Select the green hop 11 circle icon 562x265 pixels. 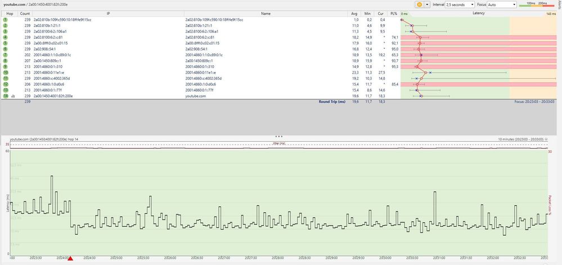click(6, 78)
